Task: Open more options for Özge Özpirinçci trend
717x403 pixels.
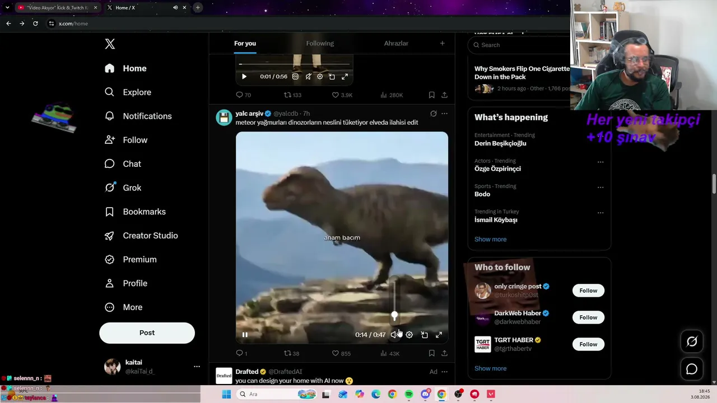Action: [600, 162]
